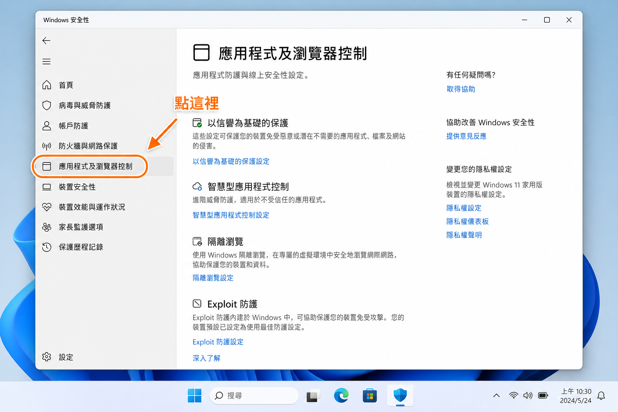
Task: Click the shield icon for 病毒與威脅防護
Action: click(x=47, y=105)
